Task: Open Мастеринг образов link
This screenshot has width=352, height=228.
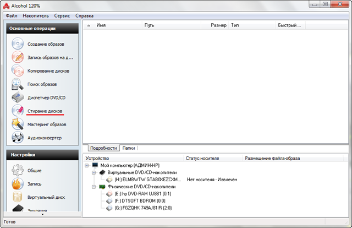Action: point(47,124)
